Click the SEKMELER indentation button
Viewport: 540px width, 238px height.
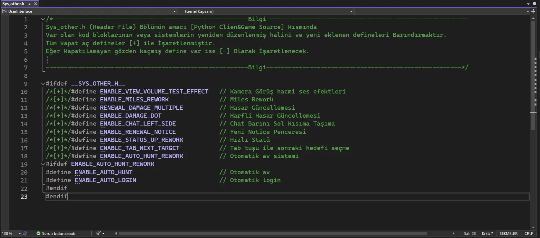(509, 234)
